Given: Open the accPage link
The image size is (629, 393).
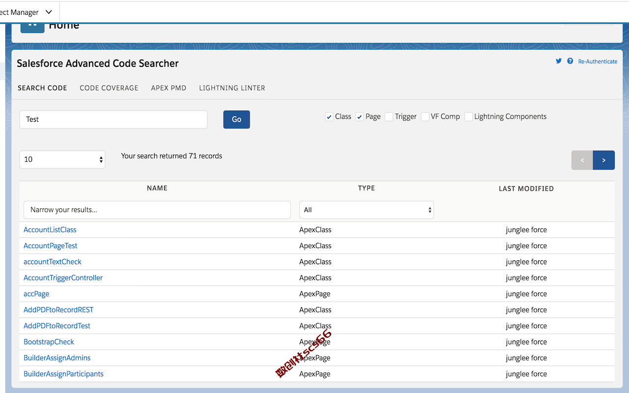Looking at the screenshot, I should (x=36, y=294).
